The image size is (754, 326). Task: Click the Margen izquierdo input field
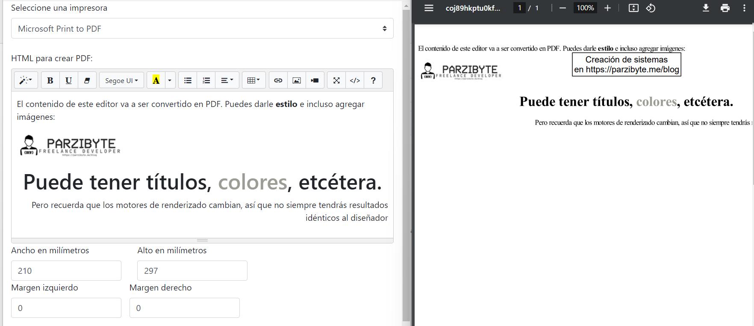pos(66,308)
